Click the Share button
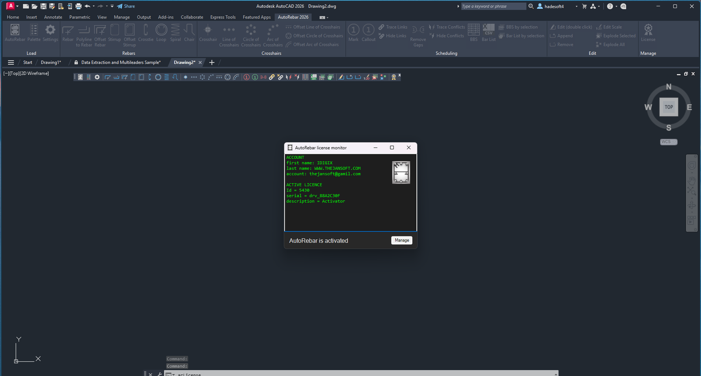Image resolution: width=701 pixels, height=376 pixels. point(126,6)
